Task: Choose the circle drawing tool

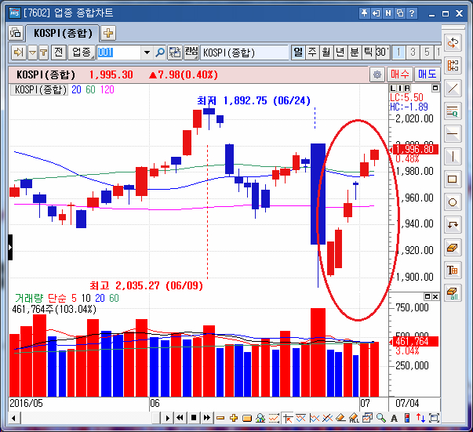Action: coord(453,202)
